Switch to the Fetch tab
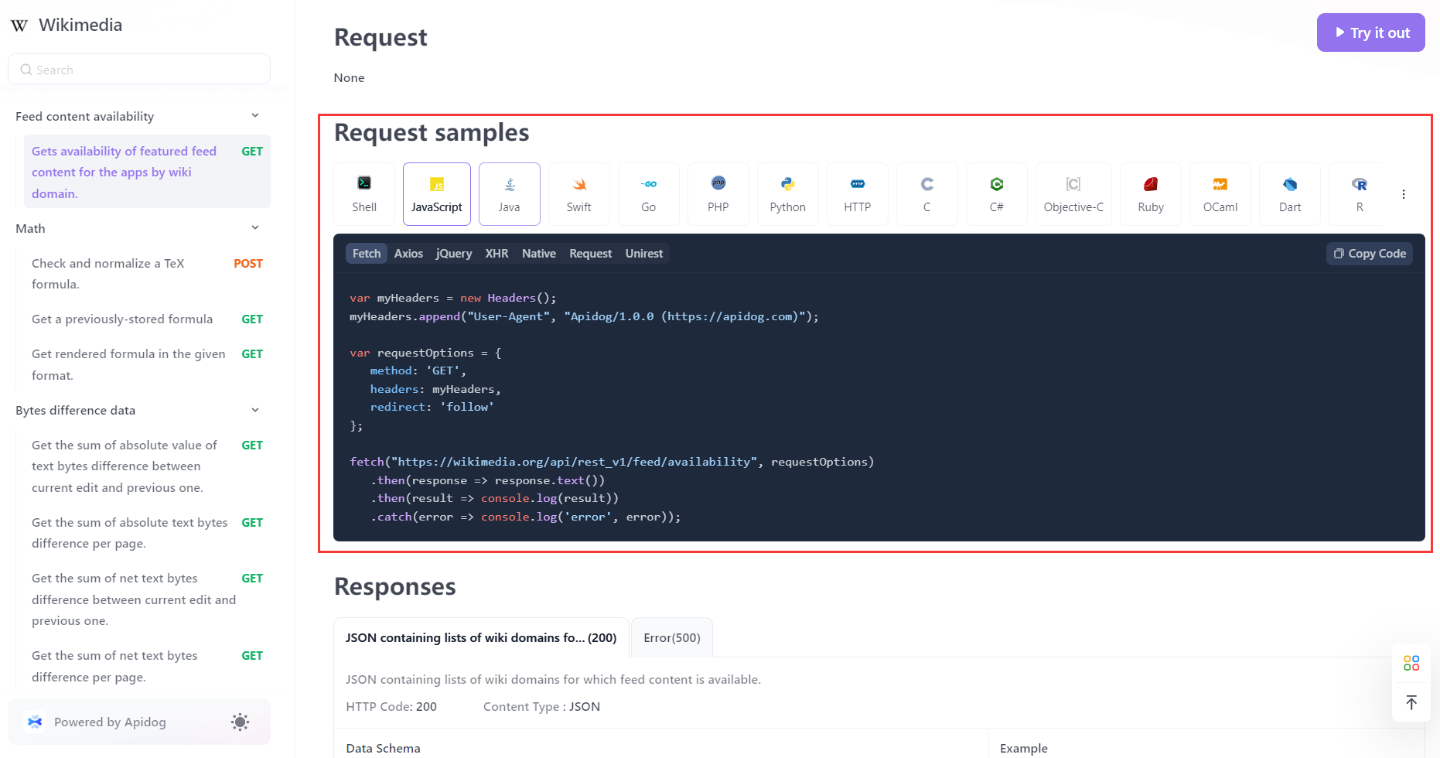Viewport: 1440px width, 758px height. tap(367, 254)
